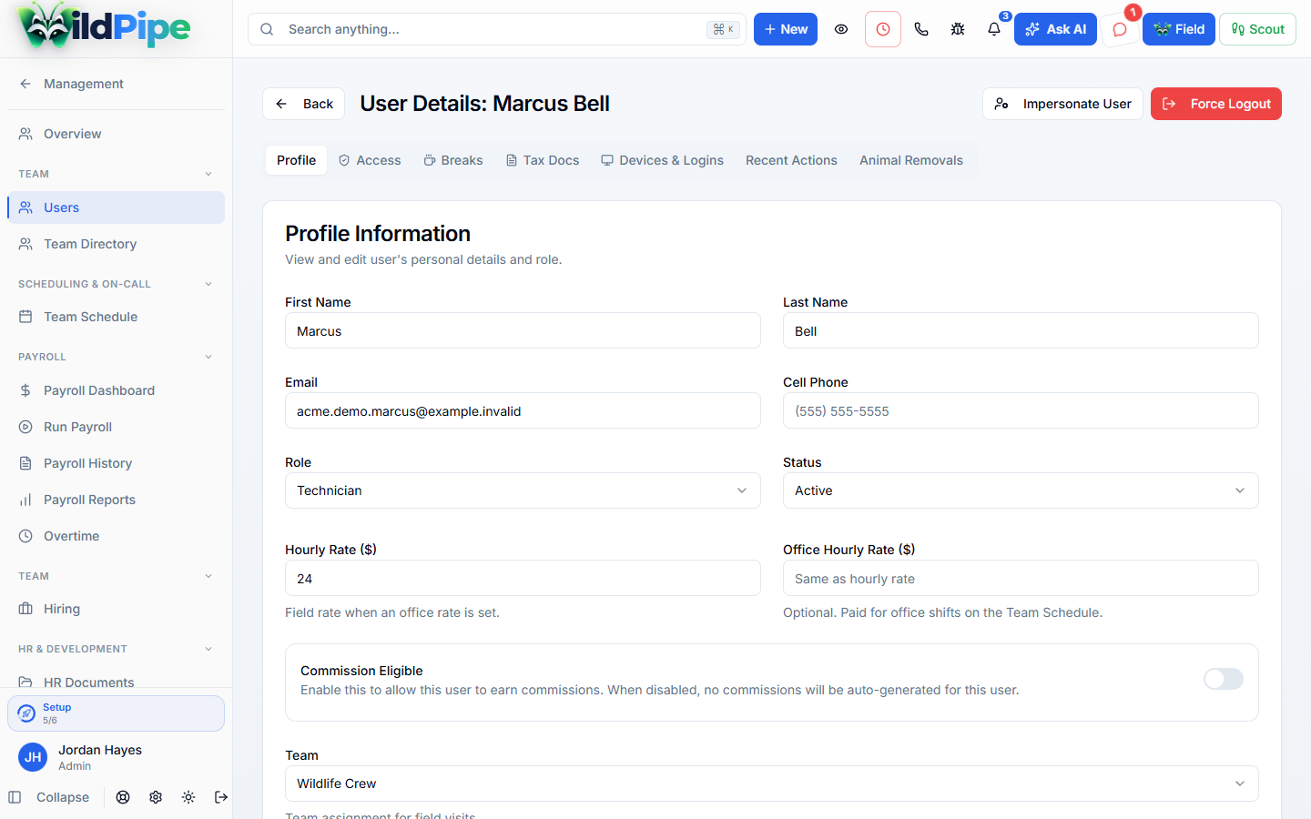Collapse the Payroll sidebar section
The image size is (1311, 819).
pos(116,357)
